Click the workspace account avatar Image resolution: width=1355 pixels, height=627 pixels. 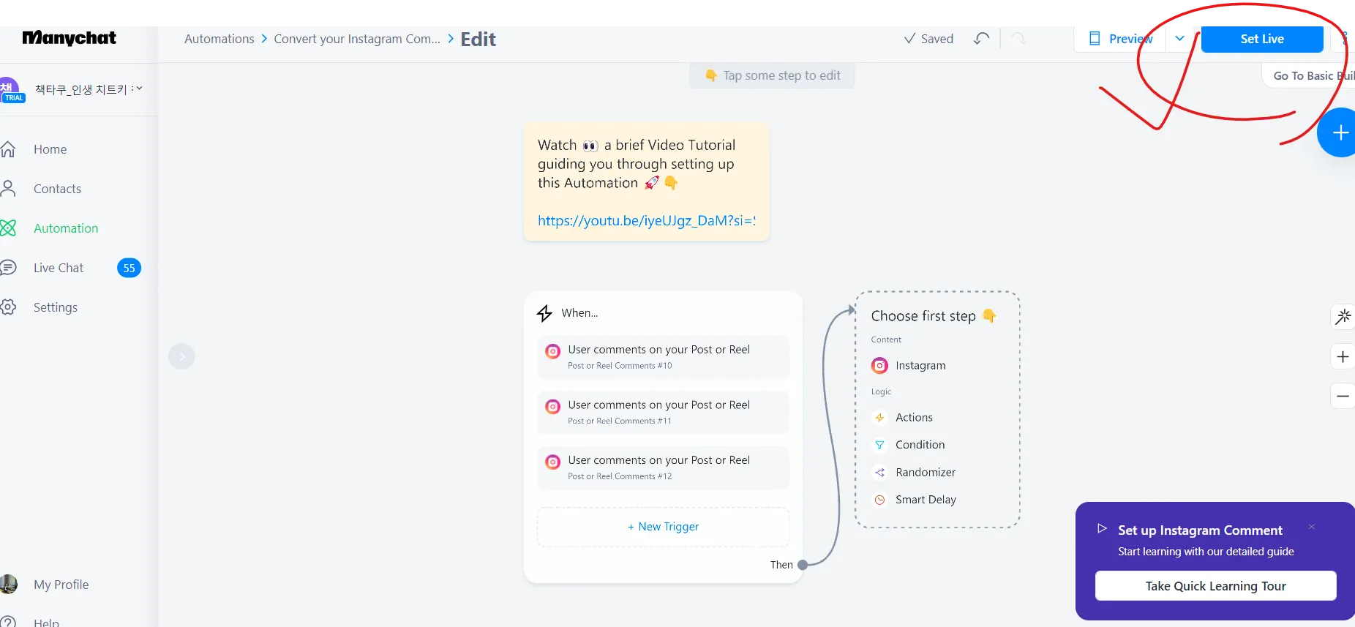(11, 90)
